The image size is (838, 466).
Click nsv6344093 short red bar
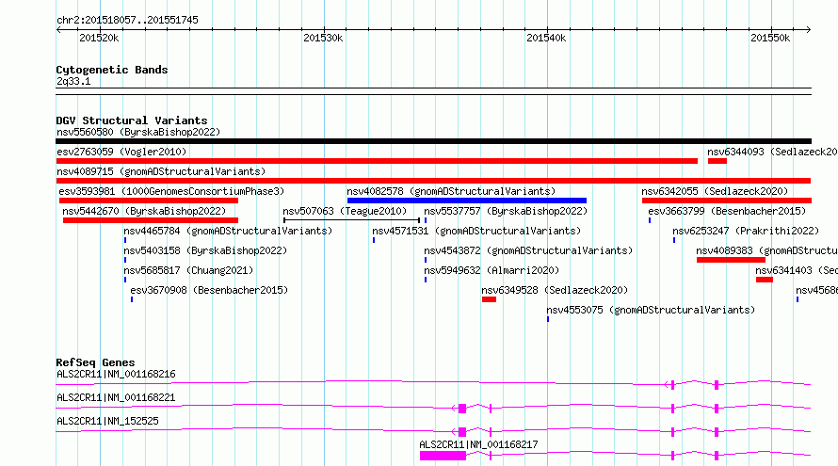717,161
